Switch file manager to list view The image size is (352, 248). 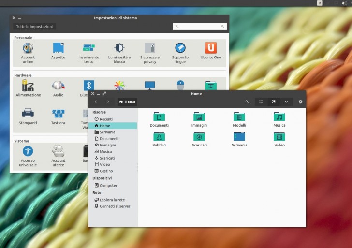click(x=261, y=102)
